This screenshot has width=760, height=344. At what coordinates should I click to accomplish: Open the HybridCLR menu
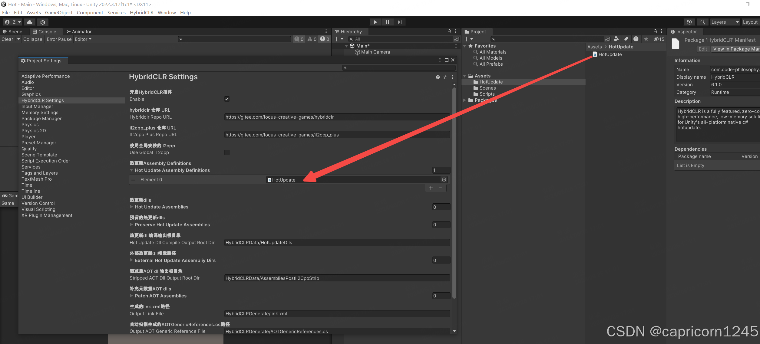tap(141, 12)
